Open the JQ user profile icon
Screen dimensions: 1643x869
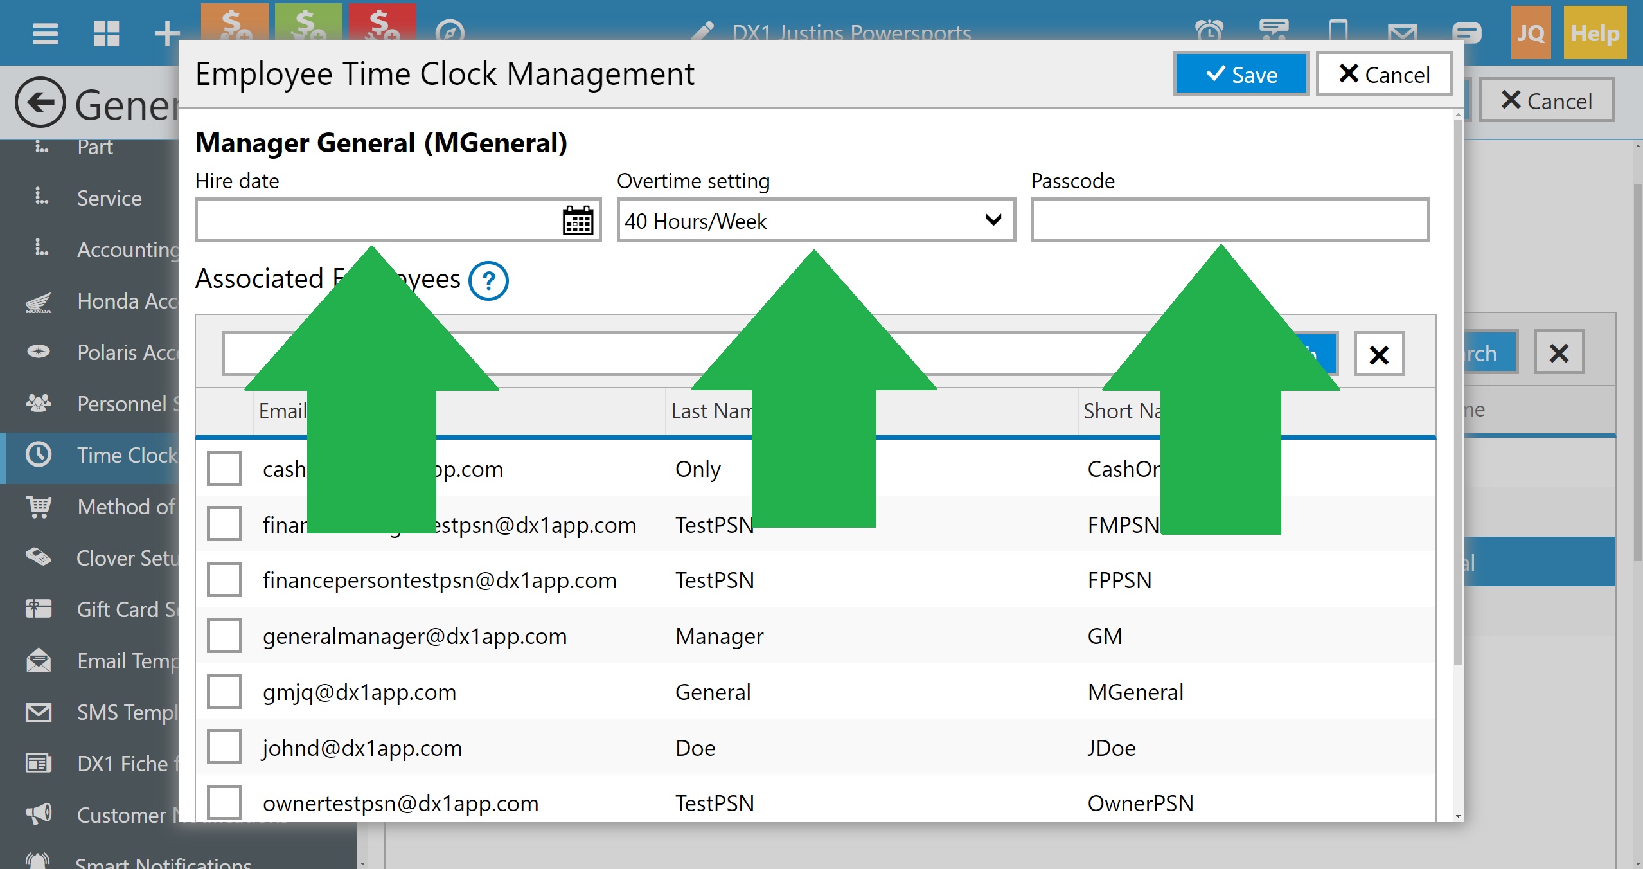(x=1530, y=33)
